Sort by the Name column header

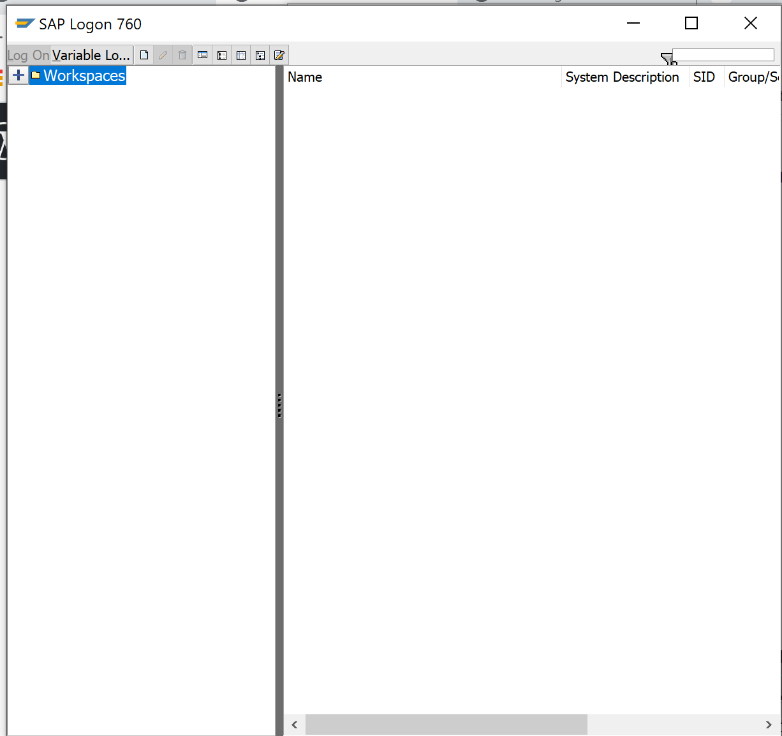pyautogui.click(x=305, y=77)
